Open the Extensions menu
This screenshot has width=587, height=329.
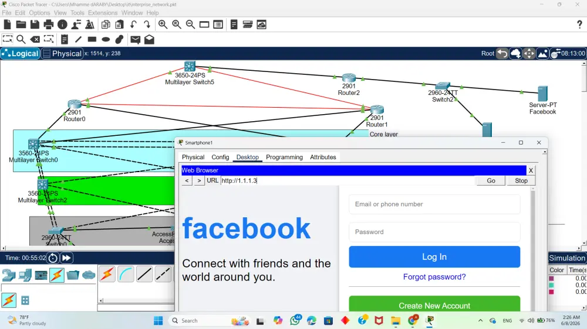click(103, 13)
